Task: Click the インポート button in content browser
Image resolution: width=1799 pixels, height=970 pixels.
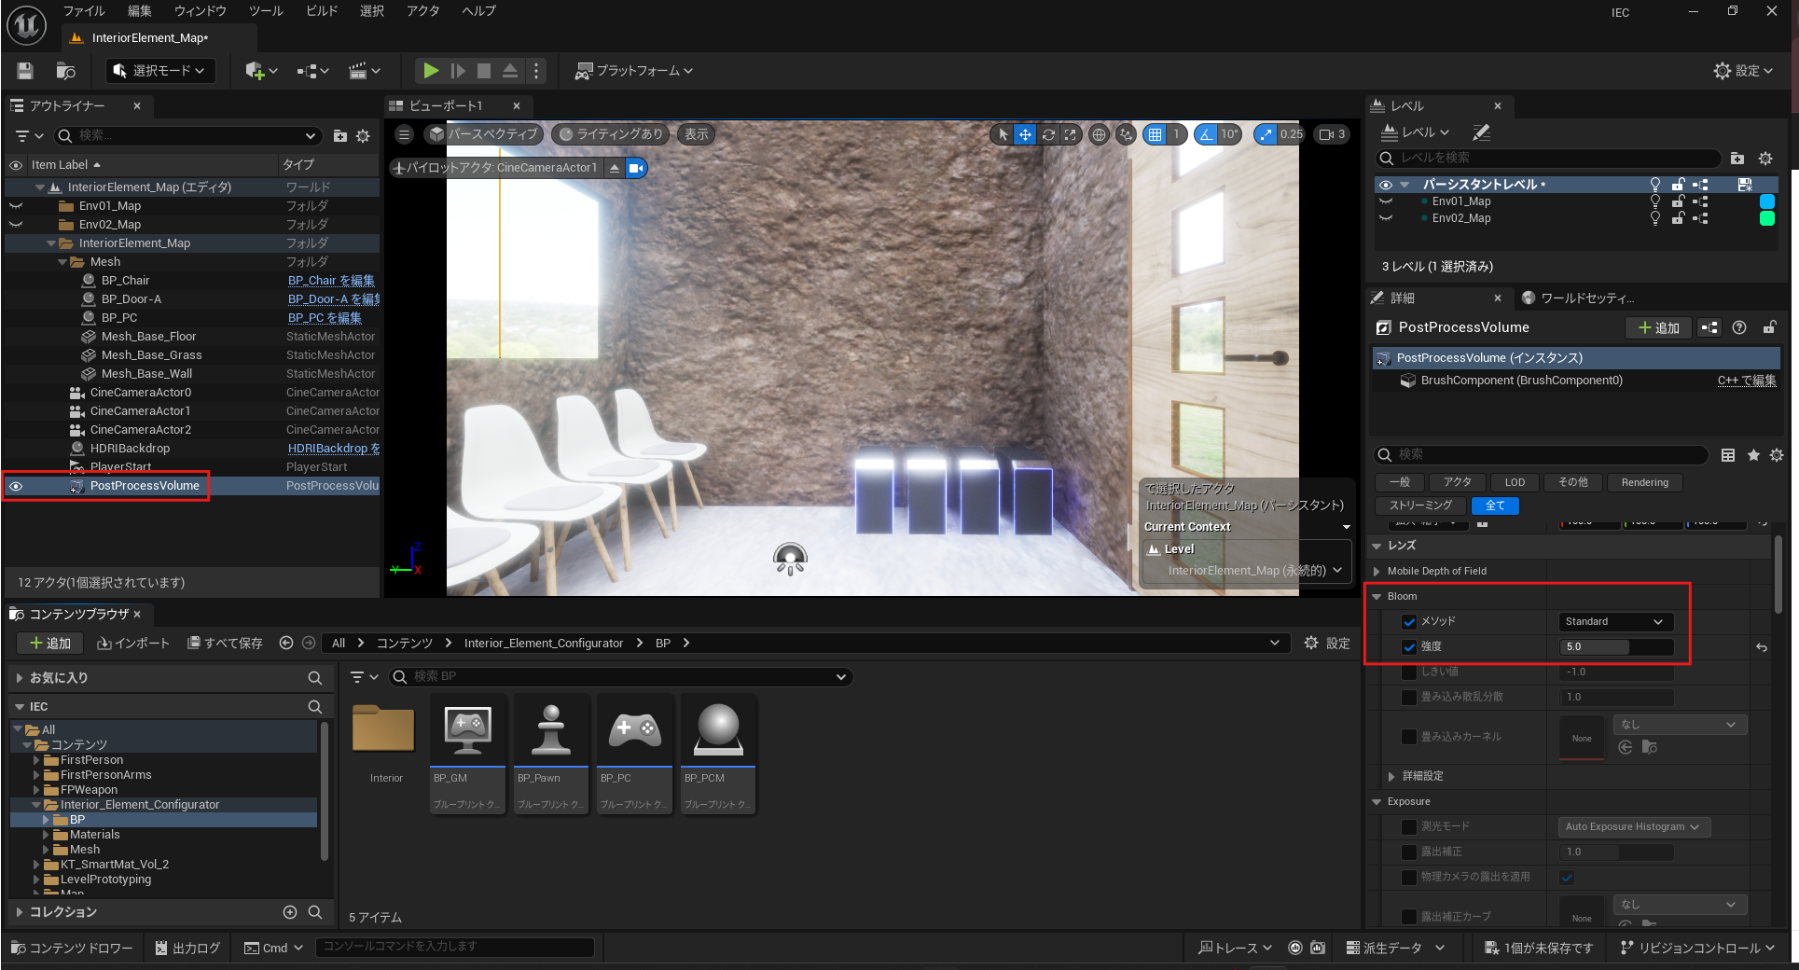Action: coord(133,644)
